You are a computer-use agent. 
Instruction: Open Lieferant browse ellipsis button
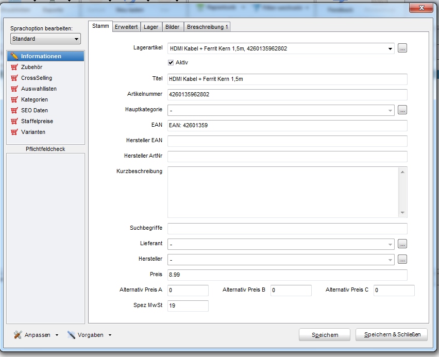(402, 244)
